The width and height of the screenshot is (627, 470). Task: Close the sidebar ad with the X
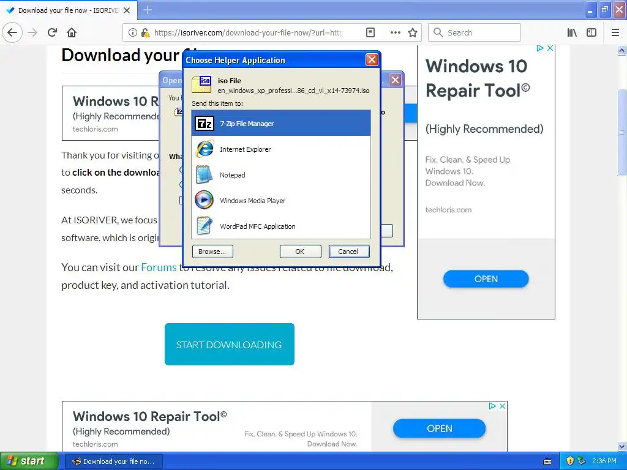550,48
